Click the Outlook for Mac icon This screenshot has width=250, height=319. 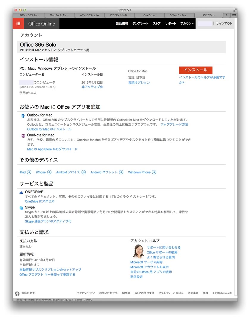click(x=24, y=116)
